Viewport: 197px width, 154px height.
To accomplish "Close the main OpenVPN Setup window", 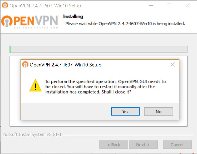I will [x=188, y=6].
